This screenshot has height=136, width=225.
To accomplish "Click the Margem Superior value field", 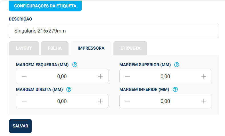I will [x=165, y=76].
